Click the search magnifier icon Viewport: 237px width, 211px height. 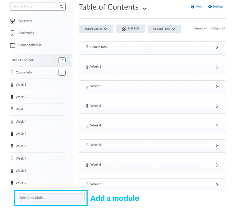tap(61, 7)
